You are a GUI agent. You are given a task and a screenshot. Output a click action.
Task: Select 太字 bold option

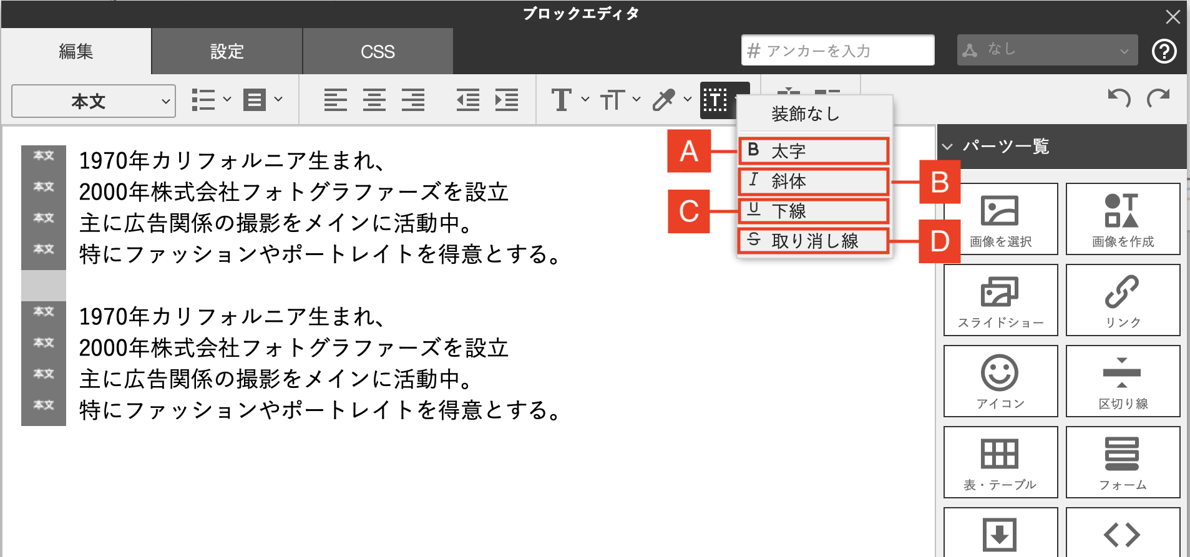[814, 151]
